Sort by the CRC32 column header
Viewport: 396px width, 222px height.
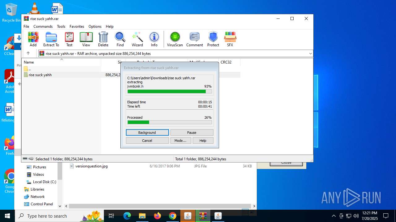coord(229,62)
